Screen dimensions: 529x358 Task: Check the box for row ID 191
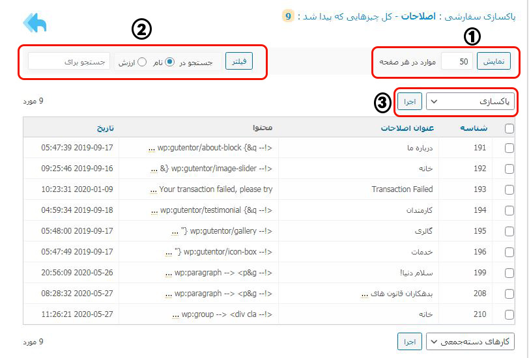pyautogui.click(x=509, y=148)
